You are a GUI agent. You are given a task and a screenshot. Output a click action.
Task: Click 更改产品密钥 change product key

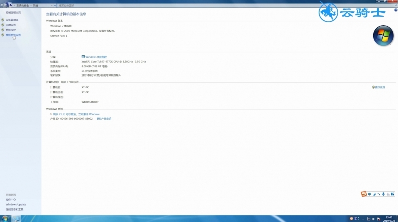click(104, 119)
